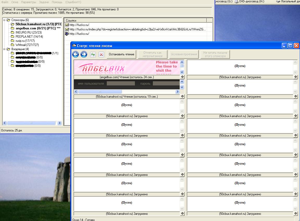Viewport: 300px width, 221px height.
Task: Select INEURO.RU (23/23) in tree
Action: click(x=28, y=32)
